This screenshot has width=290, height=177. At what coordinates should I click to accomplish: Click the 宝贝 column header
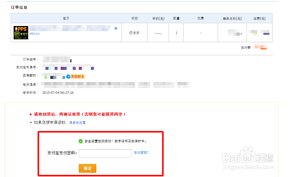[x=66, y=18]
